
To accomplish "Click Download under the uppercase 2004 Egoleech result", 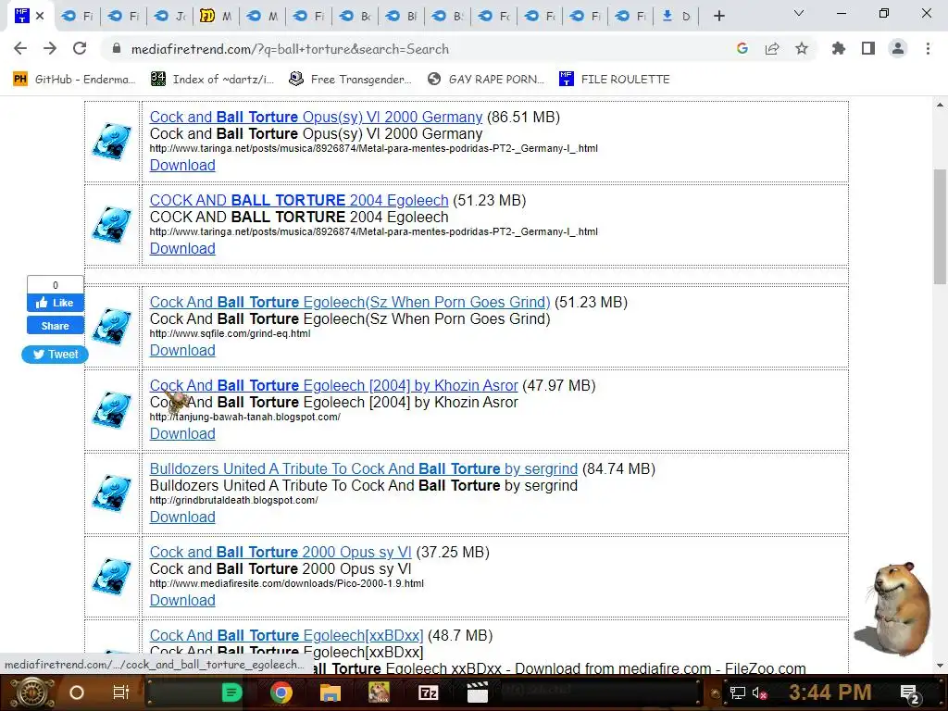I will tap(182, 248).
